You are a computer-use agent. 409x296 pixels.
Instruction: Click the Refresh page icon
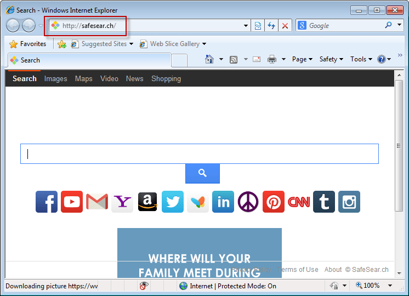coord(271,26)
